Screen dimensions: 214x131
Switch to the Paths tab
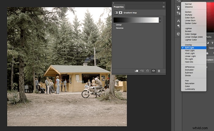[209, 37]
